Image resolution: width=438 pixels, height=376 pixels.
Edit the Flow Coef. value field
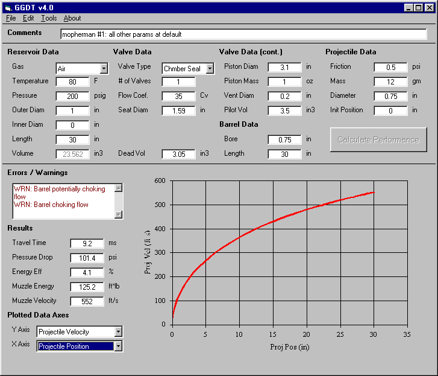click(x=178, y=96)
